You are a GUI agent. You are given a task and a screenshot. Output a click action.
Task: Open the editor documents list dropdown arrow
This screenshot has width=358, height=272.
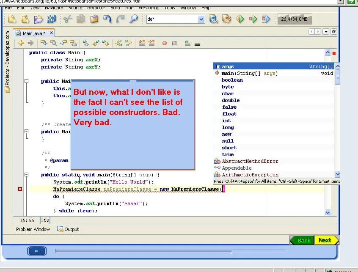click(326, 31)
